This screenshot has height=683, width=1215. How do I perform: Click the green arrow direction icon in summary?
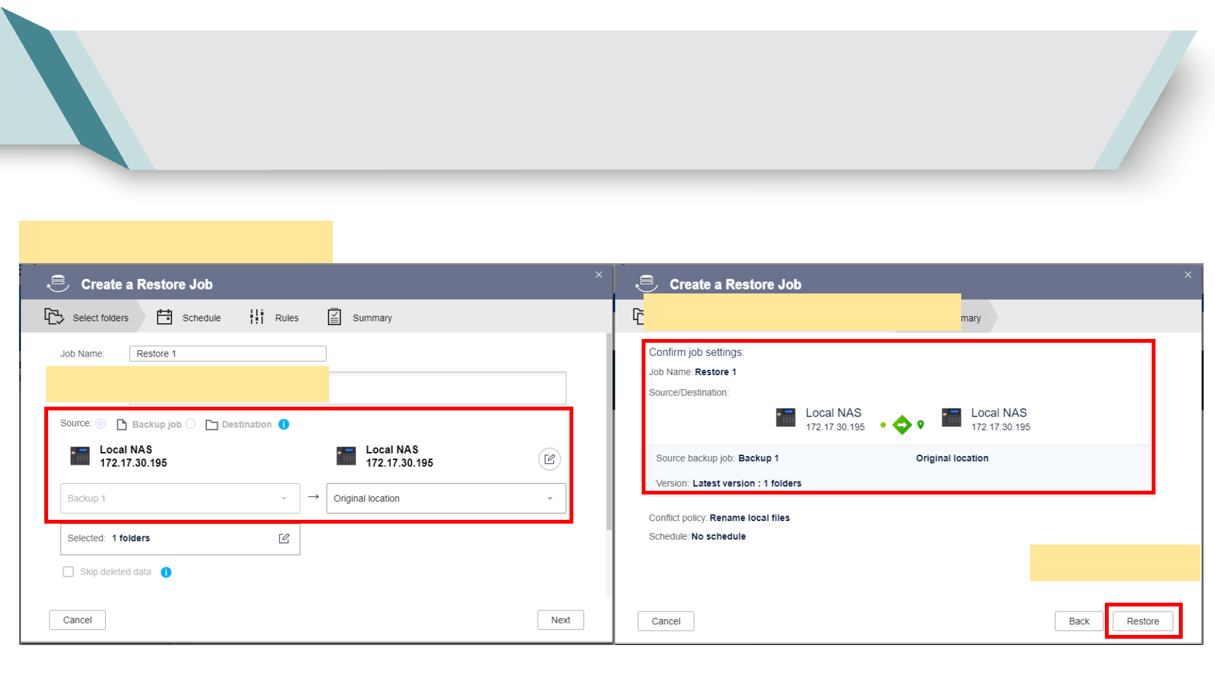point(902,424)
